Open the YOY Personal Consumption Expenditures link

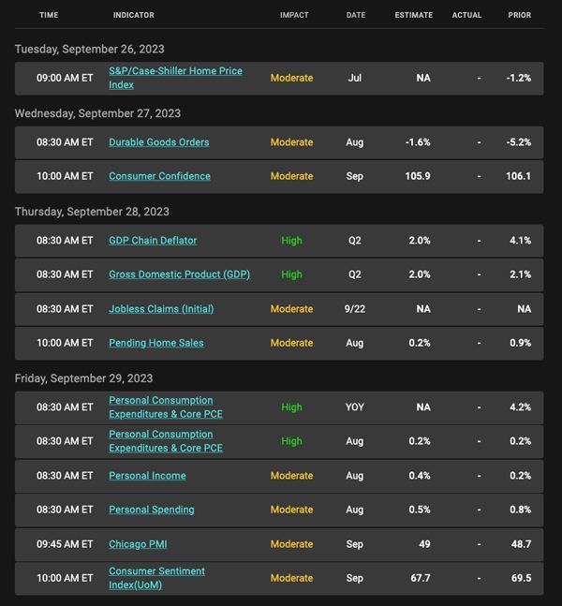click(166, 406)
